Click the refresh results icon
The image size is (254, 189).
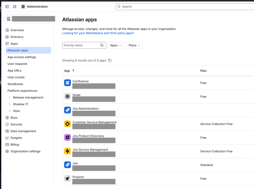click(x=110, y=61)
